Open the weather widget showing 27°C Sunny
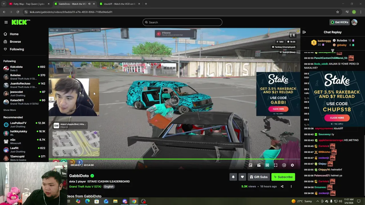Image resolution: width=365 pixels, height=205 pixels. point(301,201)
